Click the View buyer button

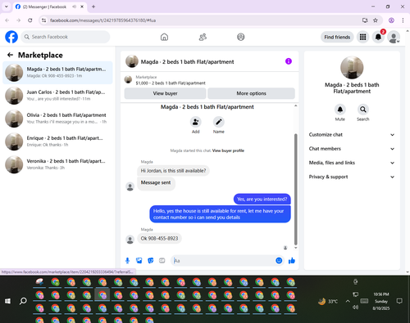click(165, 93)
